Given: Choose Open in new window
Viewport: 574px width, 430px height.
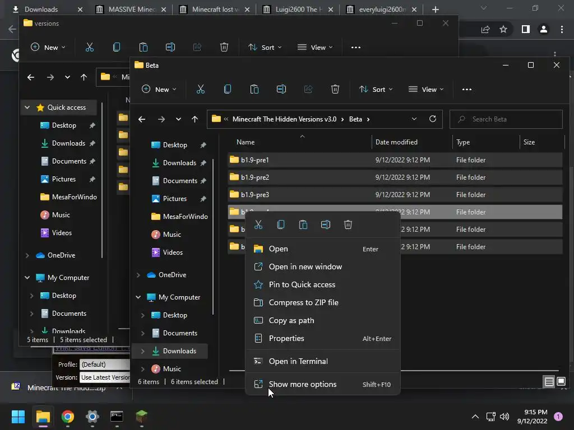Looking at the screenshot, I should [x=322, y=267].
